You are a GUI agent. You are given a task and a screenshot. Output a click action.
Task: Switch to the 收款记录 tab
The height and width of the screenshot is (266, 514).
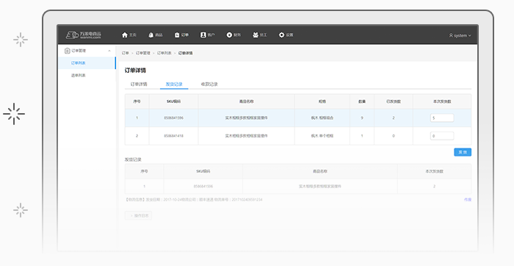coord(209,85)
